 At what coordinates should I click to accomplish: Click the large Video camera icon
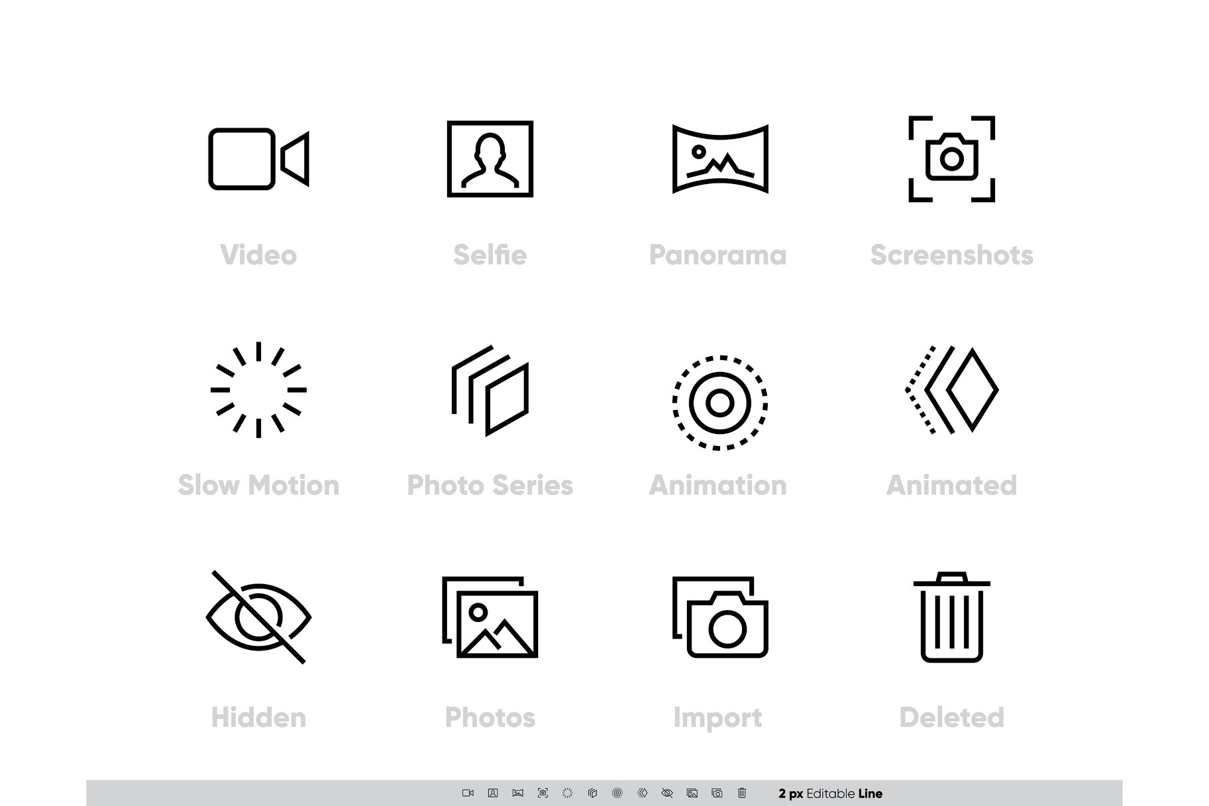coord(258,159)
